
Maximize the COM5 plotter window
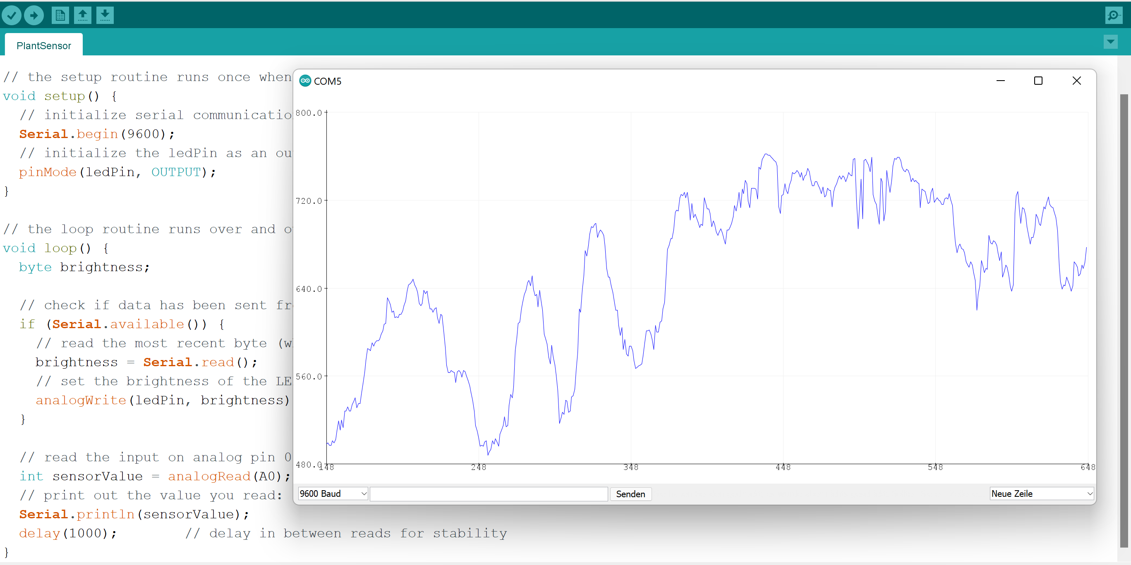point(1038,81)
